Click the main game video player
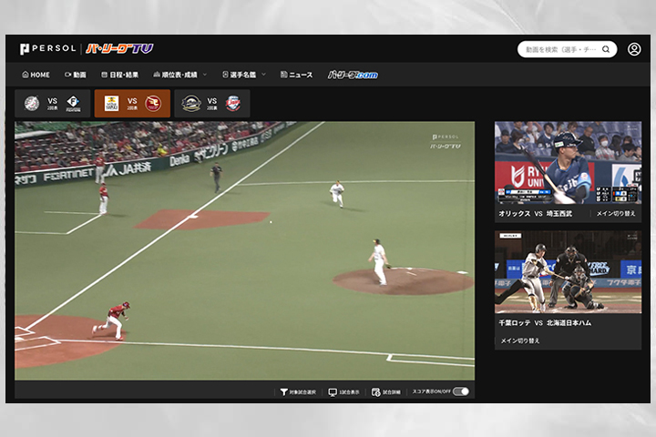Viewport: 656px width, 437px height. pos(245,250)
